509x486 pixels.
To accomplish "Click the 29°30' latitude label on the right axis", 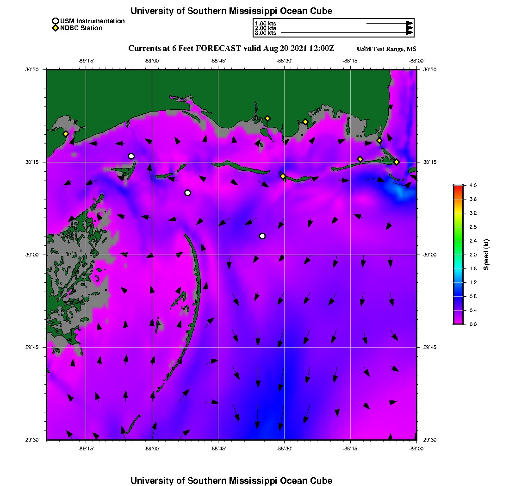I will (x=430, y=440).
